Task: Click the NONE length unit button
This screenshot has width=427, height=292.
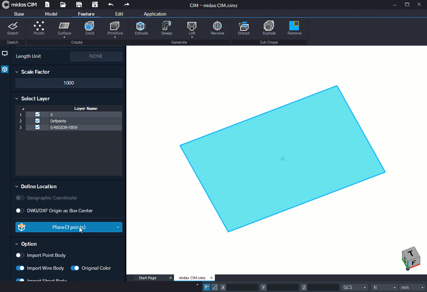Action: click(x=96, y=56)
